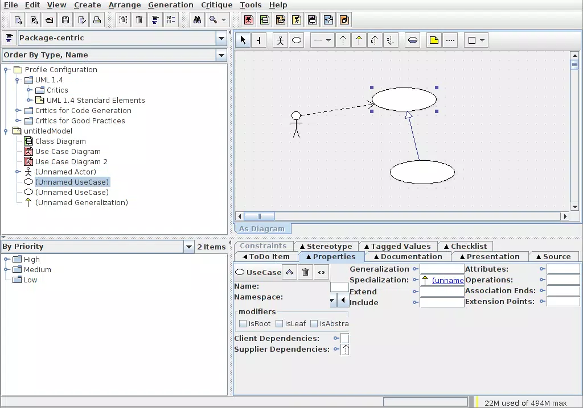Image resolution: width=583 pixels, height=408 pixels.
Task: Click the Name input field
Action: coord(339,286)
